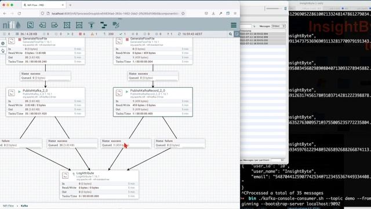
Task: Open the NiFi global hamburger menu
Action: (234, 25)
